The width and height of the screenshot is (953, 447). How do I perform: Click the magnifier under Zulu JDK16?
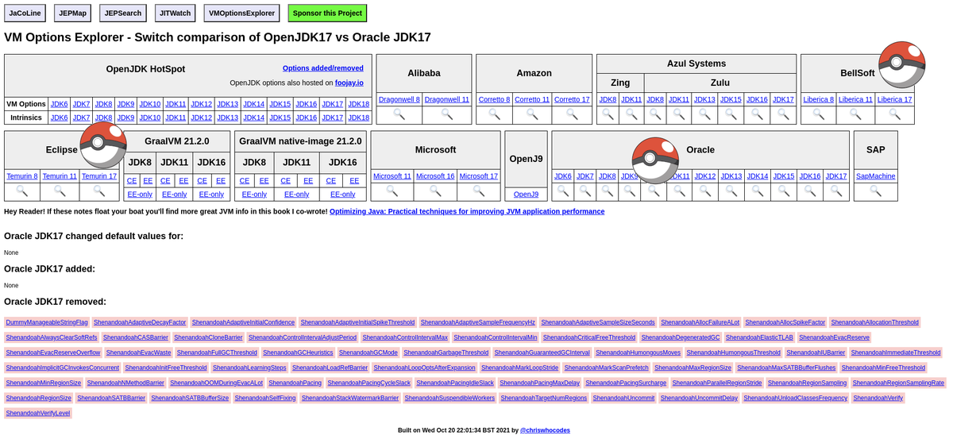[x=757, y=115]
